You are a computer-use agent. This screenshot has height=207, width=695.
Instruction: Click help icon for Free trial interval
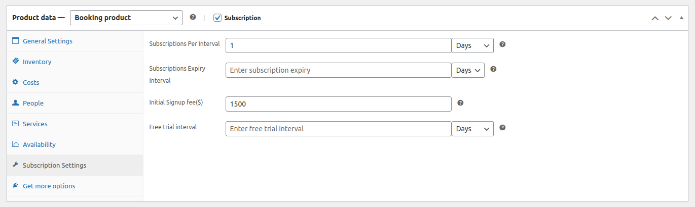502,128
